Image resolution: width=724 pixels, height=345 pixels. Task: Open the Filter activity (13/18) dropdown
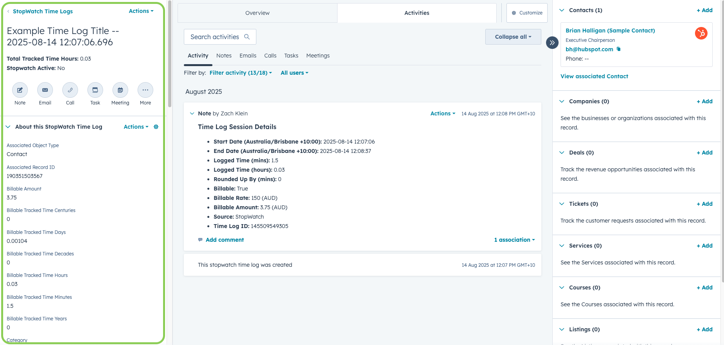coord(241,73)
